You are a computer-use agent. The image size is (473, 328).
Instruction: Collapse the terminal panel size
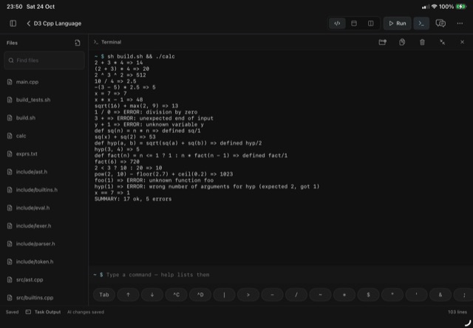coord(442,42)
